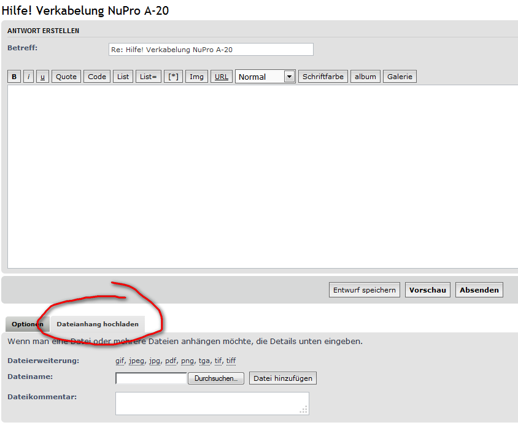Insert a link with URL button
Screen dimensions: 518x425
222,77
